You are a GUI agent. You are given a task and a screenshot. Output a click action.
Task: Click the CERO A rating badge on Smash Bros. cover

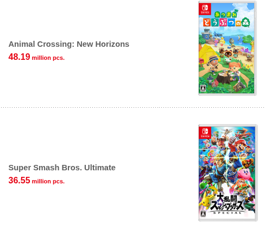click(203, 214)
